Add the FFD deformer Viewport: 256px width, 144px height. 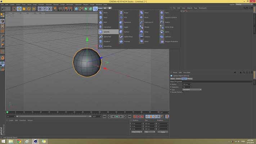126,17
